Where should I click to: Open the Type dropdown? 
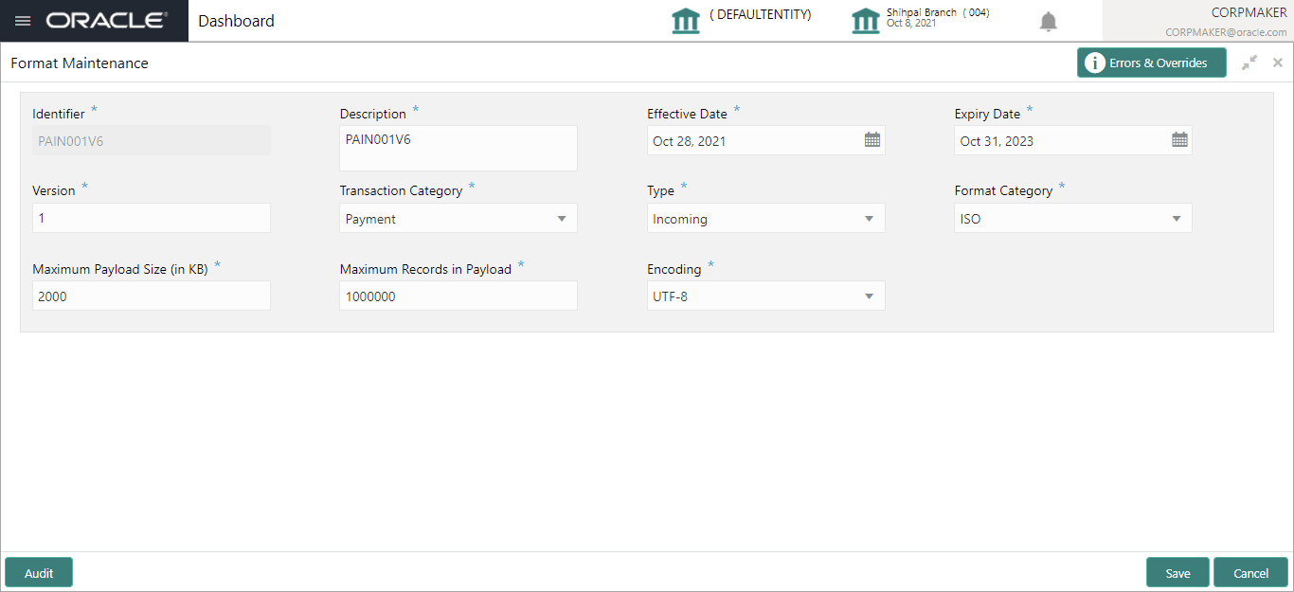869,219
